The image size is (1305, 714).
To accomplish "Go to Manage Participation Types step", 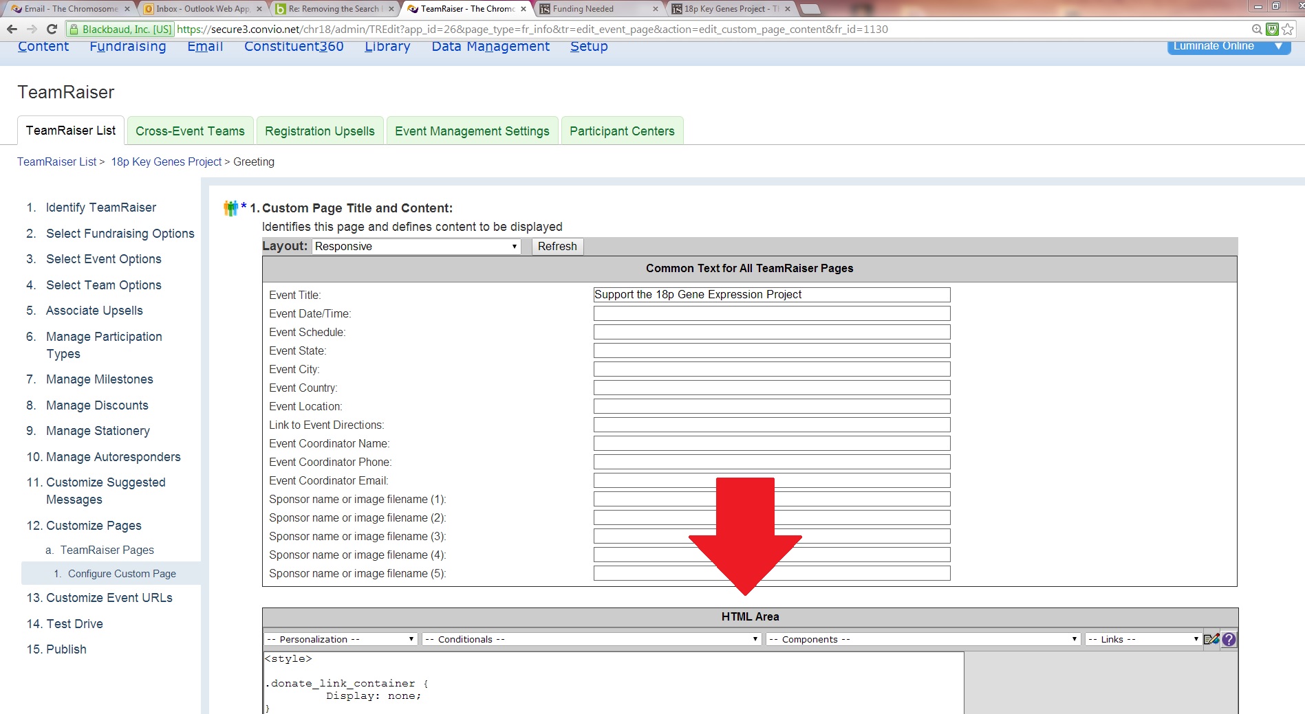I will 104,345.
